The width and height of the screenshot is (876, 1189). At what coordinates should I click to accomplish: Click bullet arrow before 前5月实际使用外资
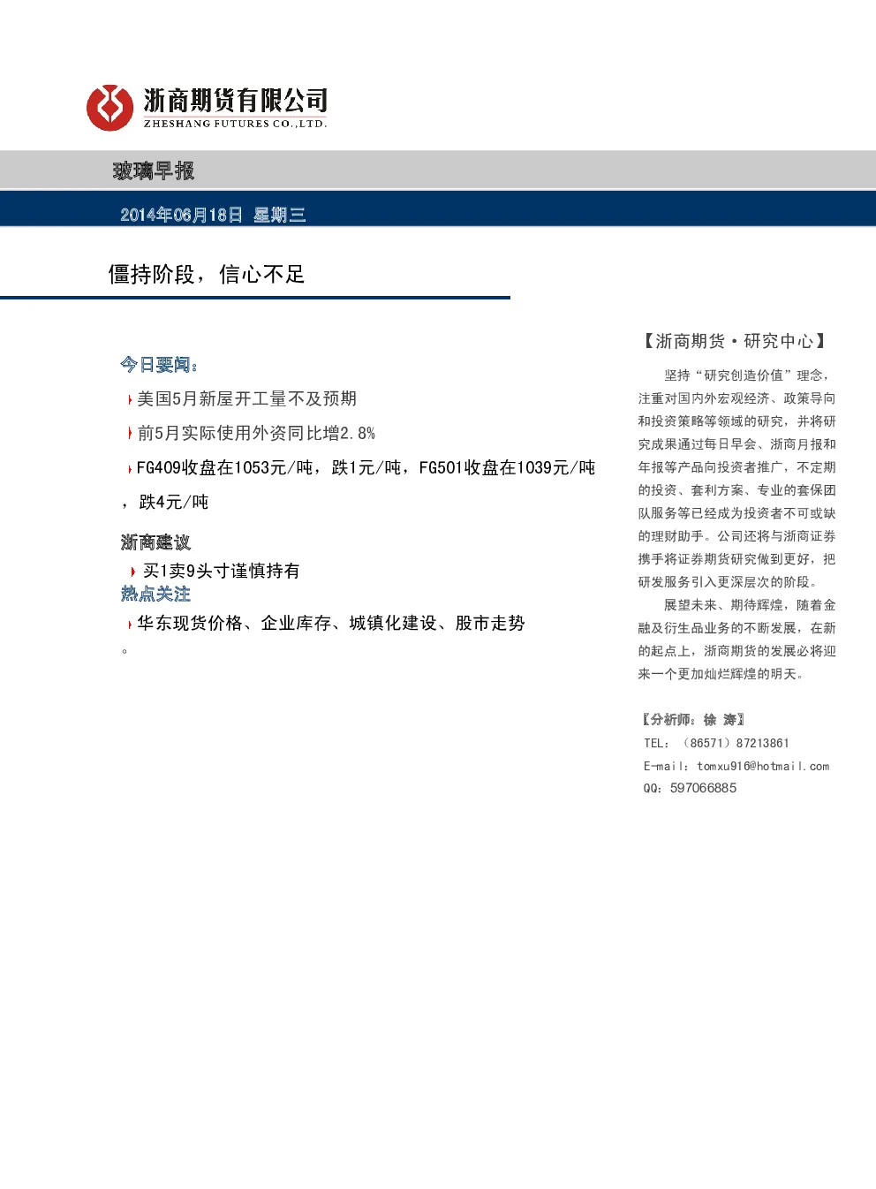click(x=130, y=434)
